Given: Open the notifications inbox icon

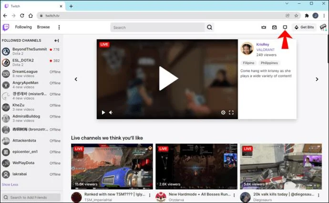Looking at the screenshot, I should click(274, 27).
